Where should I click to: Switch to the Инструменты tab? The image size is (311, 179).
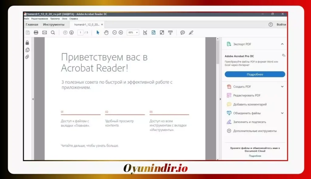tap(54, 24)
